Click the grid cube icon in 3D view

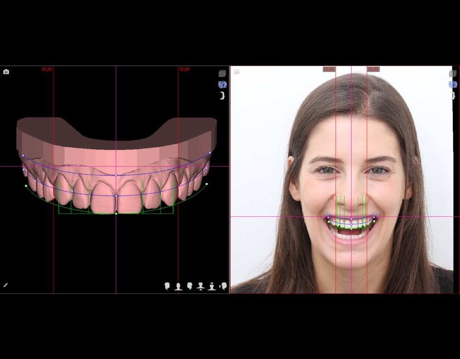click(x=222, y=74)
